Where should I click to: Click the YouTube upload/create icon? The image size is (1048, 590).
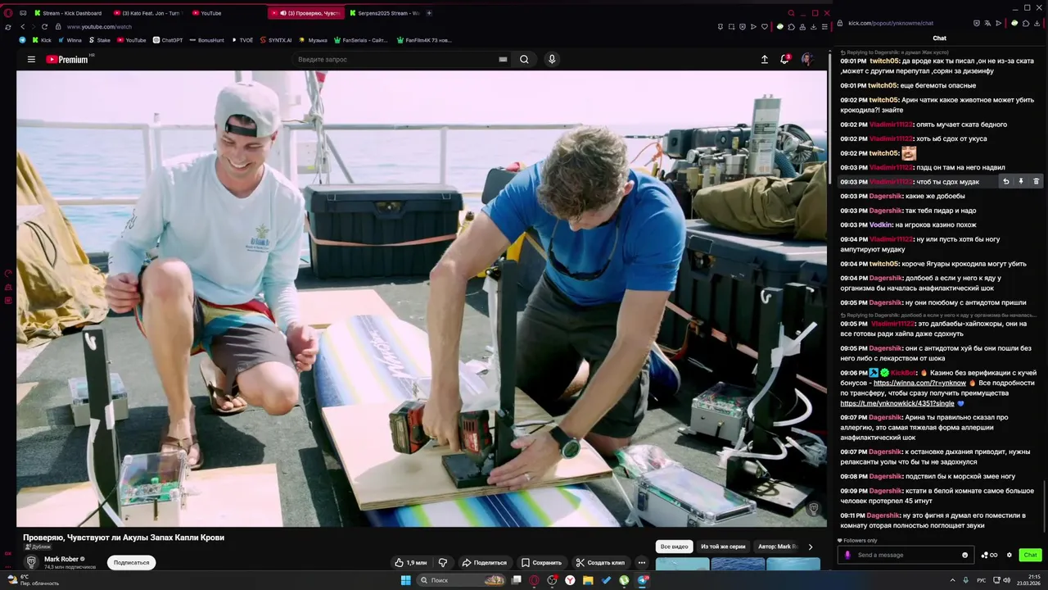pyautogui.click(x=765, y=59)
